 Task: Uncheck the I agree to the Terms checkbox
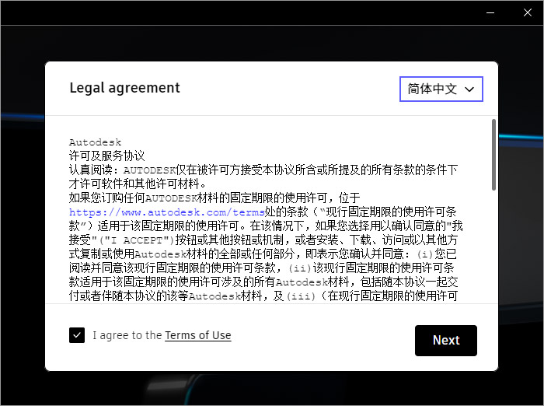(x=77, y=335)
